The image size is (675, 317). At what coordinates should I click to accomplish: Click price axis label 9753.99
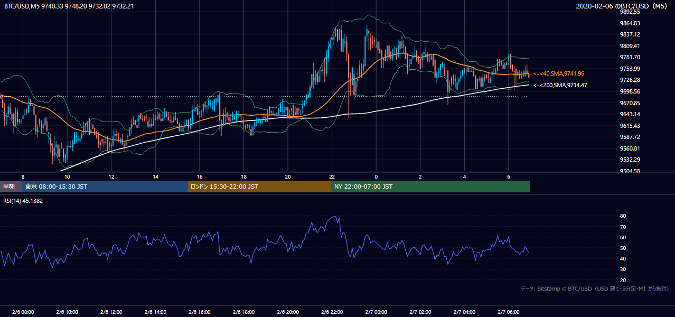point(630,69)
